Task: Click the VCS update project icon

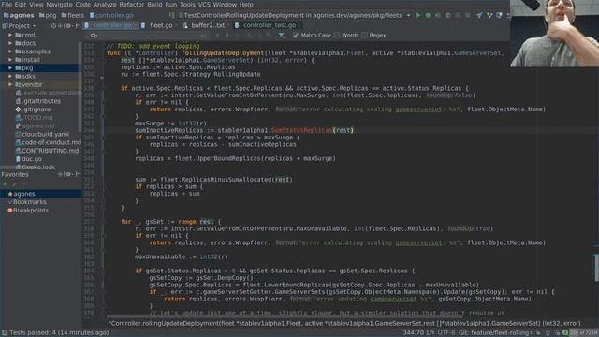Action: coord(480,15)
